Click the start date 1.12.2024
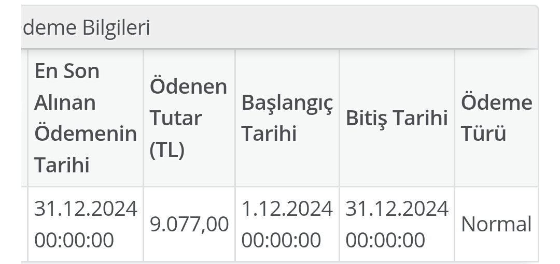The width and height of the screenshot is (560, 264). click(x=287, y=209)
